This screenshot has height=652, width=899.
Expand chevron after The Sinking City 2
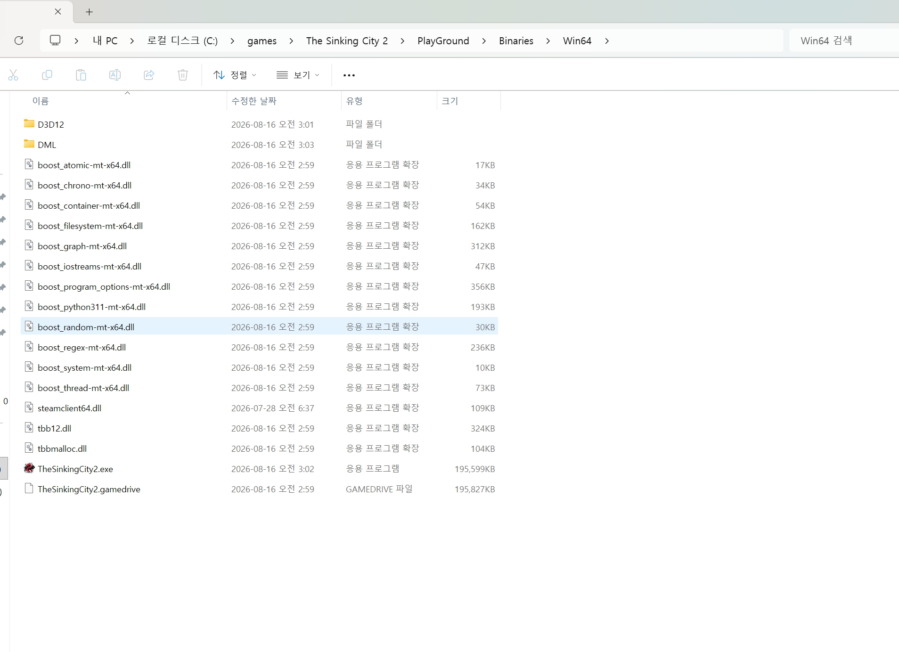click(x=402, y=41)
